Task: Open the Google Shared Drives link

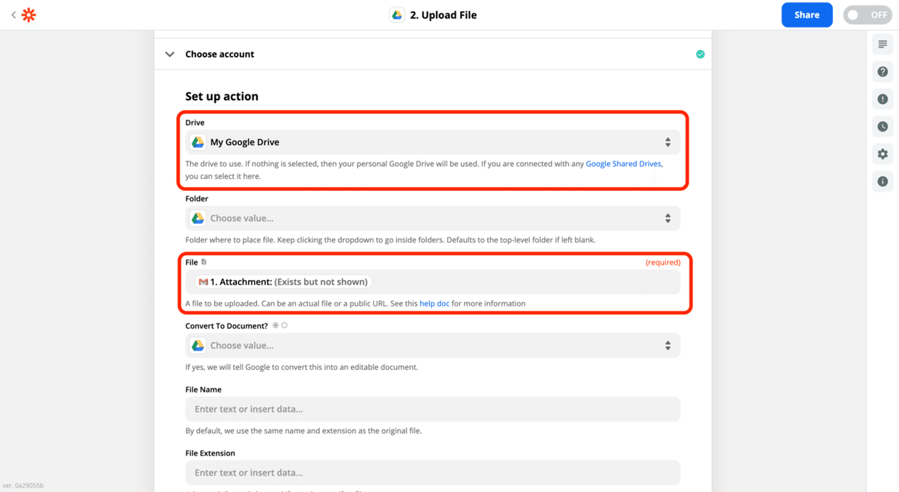Action: pos(623,163)
